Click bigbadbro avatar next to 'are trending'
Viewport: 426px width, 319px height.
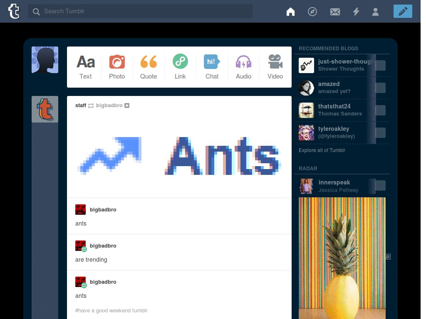coord(80,246)
